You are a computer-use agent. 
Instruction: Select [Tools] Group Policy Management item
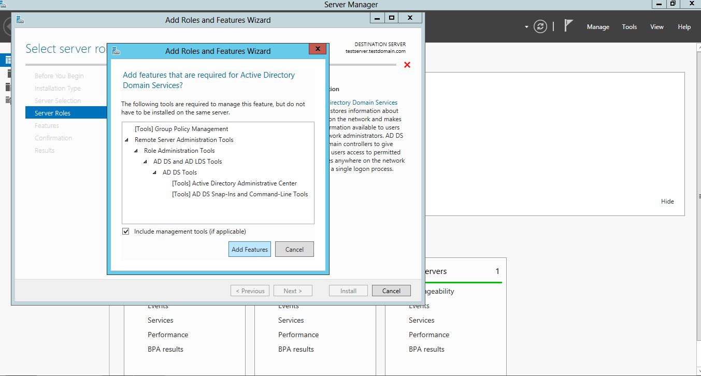[x=181, y=129]
